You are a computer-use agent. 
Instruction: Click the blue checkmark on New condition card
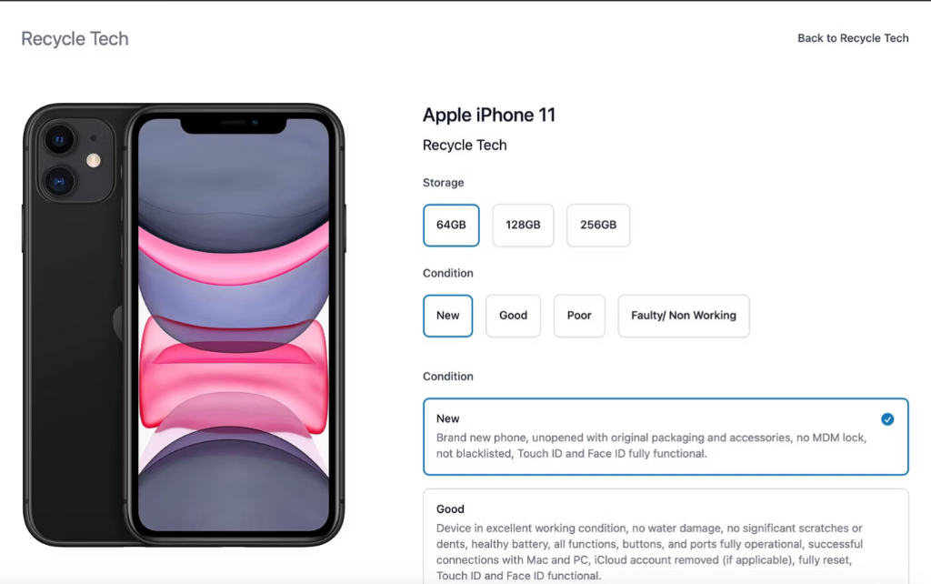pyautogui.click(x=887, y=419)
